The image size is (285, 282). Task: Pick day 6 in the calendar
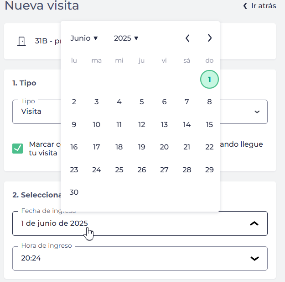164,102
